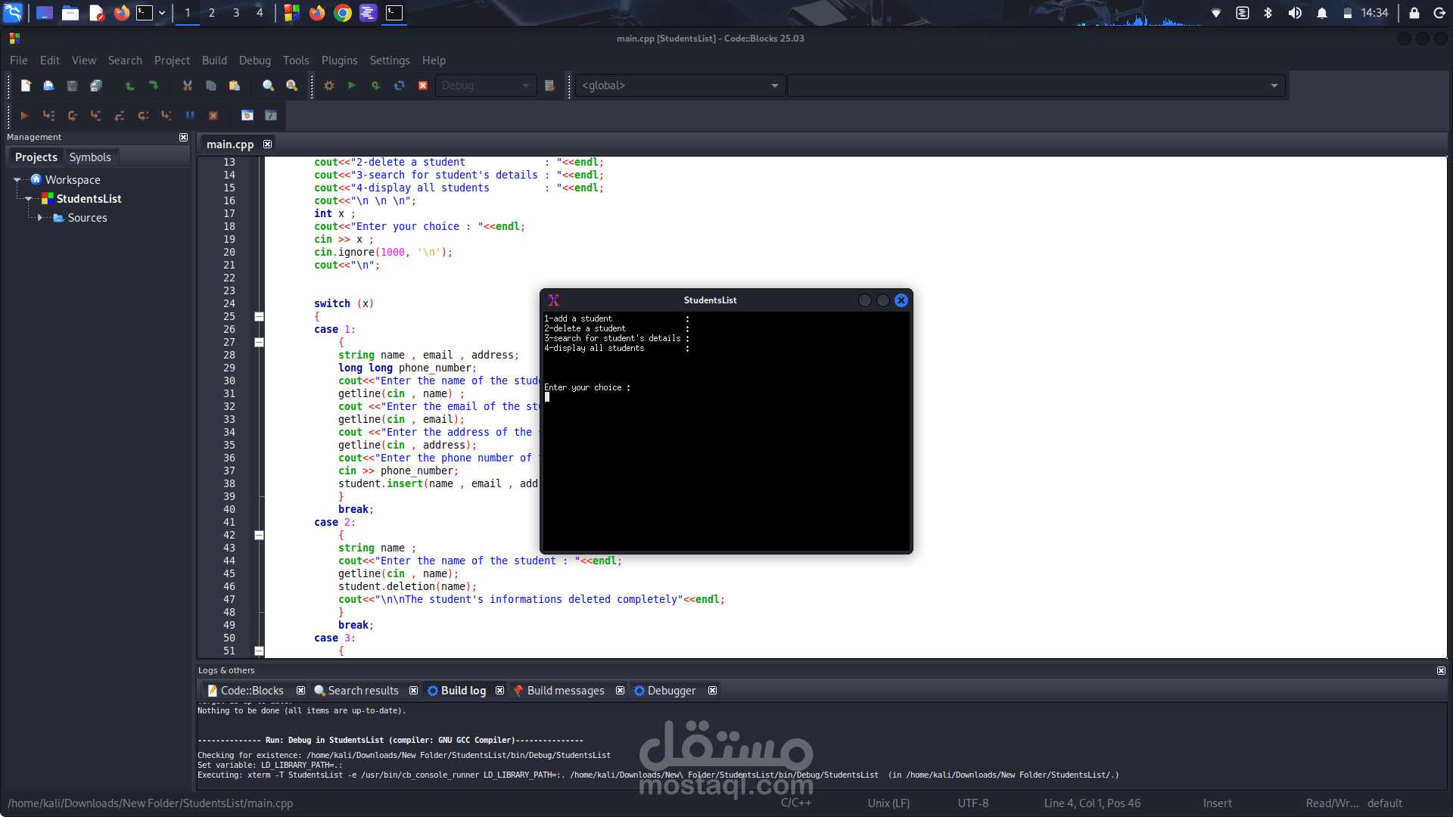Open the Build menu
The width and height of the screenshot is (1453, 817).
214,61
